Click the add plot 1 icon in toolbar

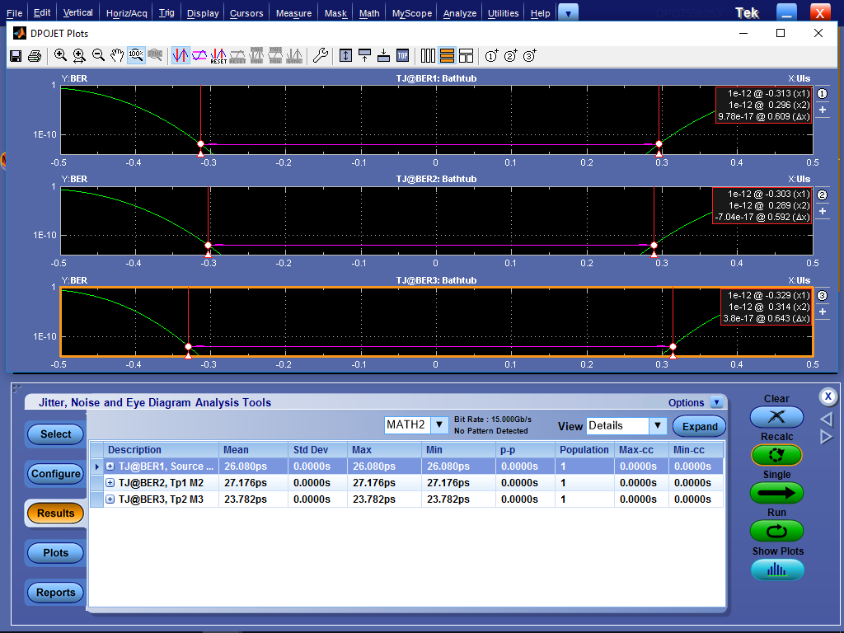click(491, 55)
